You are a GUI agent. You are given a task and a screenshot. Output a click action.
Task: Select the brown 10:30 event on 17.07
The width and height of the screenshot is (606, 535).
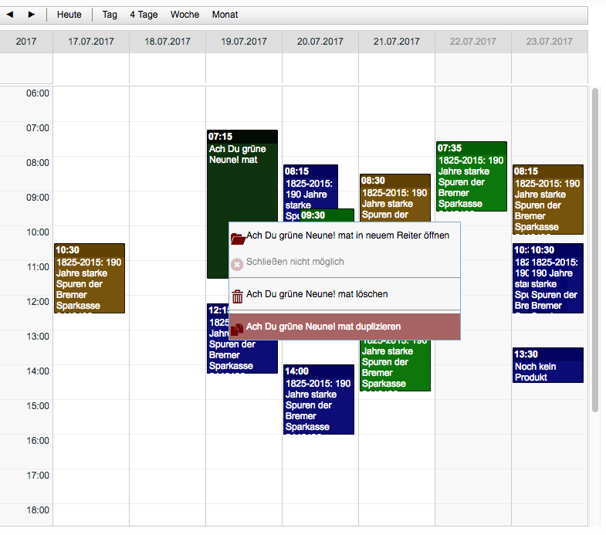tap(90, 278)
